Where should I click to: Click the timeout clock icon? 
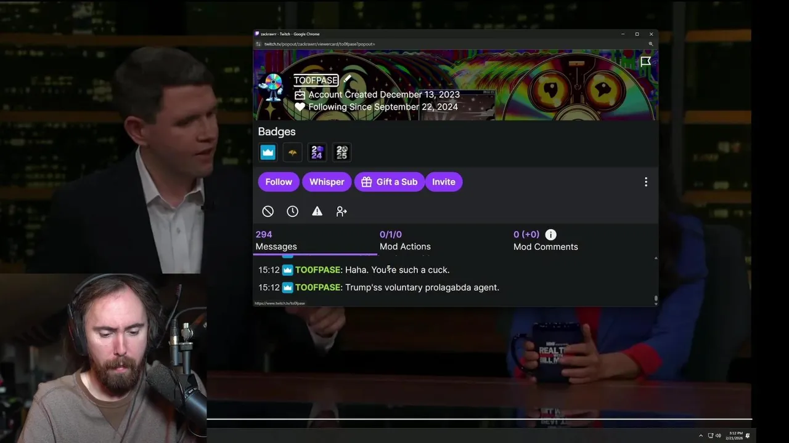(x=292, y=211)
